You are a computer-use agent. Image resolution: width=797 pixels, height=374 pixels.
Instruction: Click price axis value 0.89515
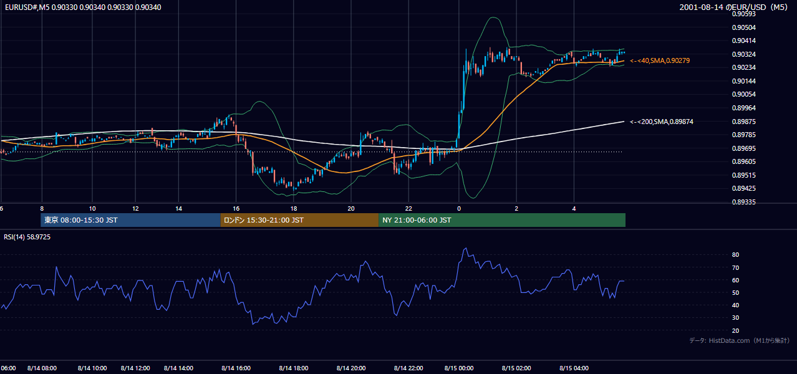tap(743, 175)
